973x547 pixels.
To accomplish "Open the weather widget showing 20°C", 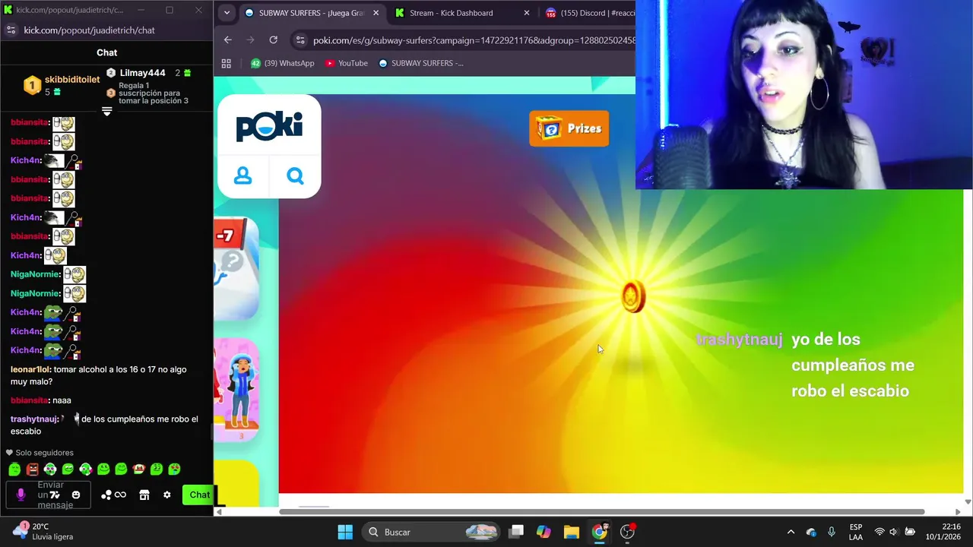I will pyautogui.click(x=43, y=532).
